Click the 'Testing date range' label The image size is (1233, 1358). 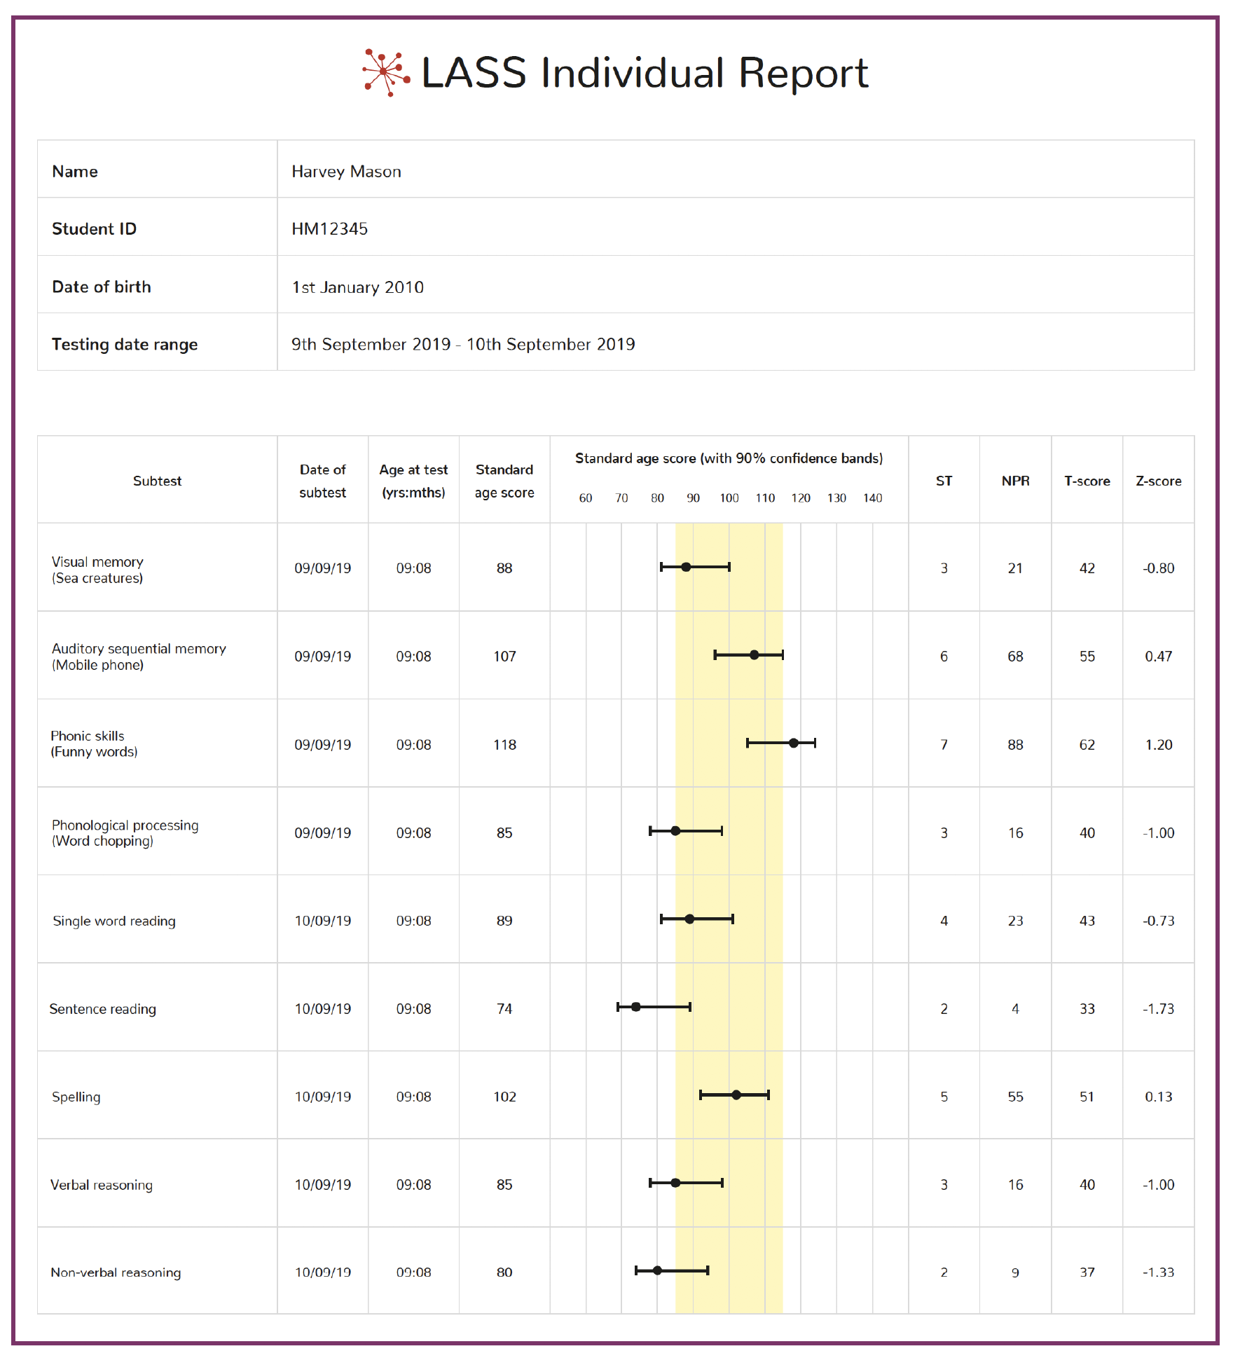click(125, 345)
